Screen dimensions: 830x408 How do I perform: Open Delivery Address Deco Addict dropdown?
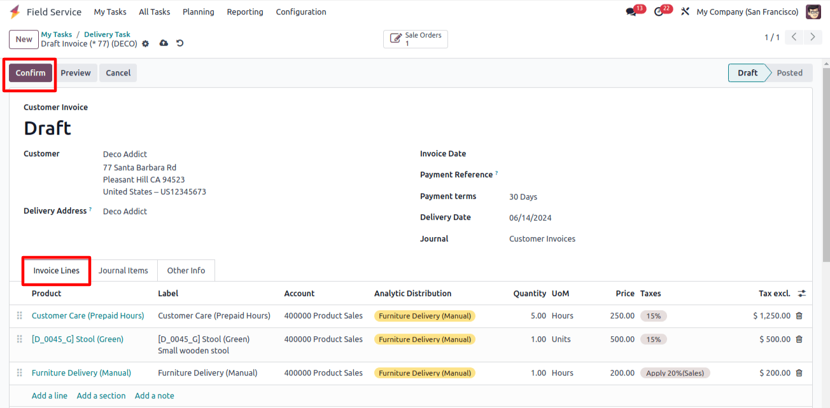tap(125, 212)
